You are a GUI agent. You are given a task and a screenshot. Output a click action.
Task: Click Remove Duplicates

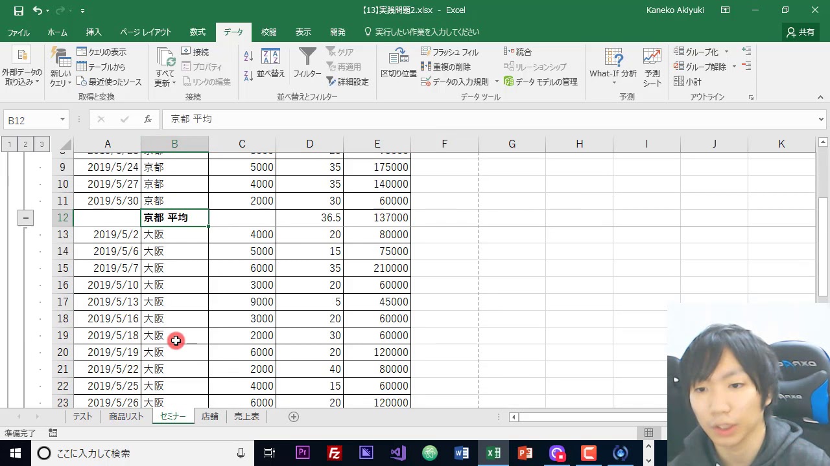pyautogui.click(x=445, y=67)
